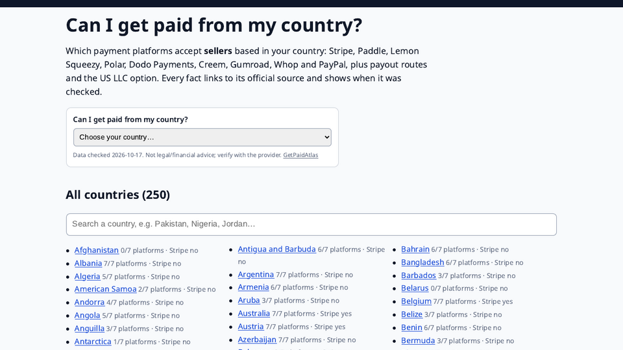Image resolution: width=623 pixels, height=350 pixels.
Task: Open the Angola country link
Action: (x=88, y=316)
